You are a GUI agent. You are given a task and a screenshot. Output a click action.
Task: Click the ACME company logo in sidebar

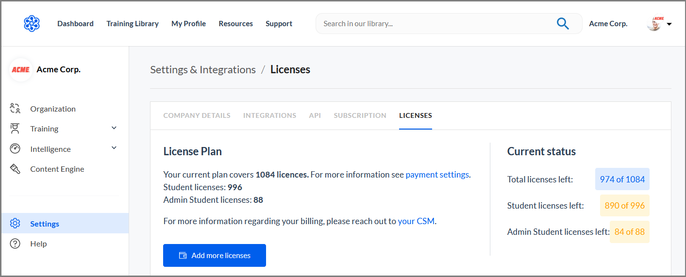coord(21,69)
